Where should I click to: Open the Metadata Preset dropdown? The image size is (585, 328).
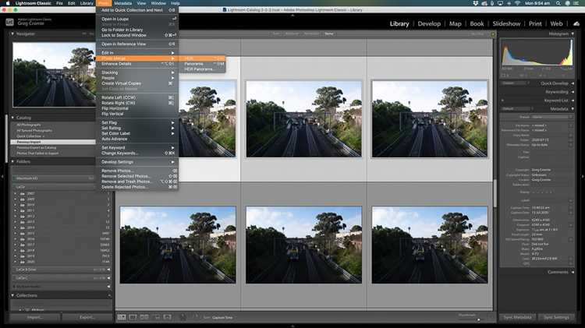pyautogui.click(x=552, y=117)
